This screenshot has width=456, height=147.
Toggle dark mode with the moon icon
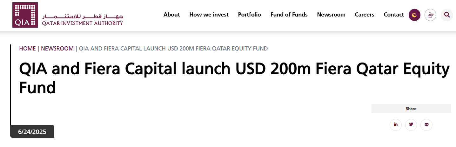(414, 15)
